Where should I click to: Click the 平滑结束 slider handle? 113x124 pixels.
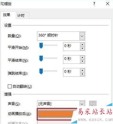click(x=41, y=58)
